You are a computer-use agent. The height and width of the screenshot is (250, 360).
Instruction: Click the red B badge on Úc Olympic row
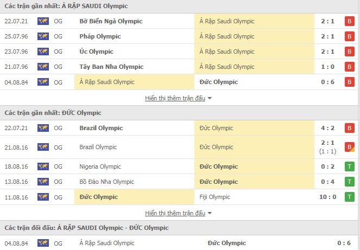tap(350, 52)
